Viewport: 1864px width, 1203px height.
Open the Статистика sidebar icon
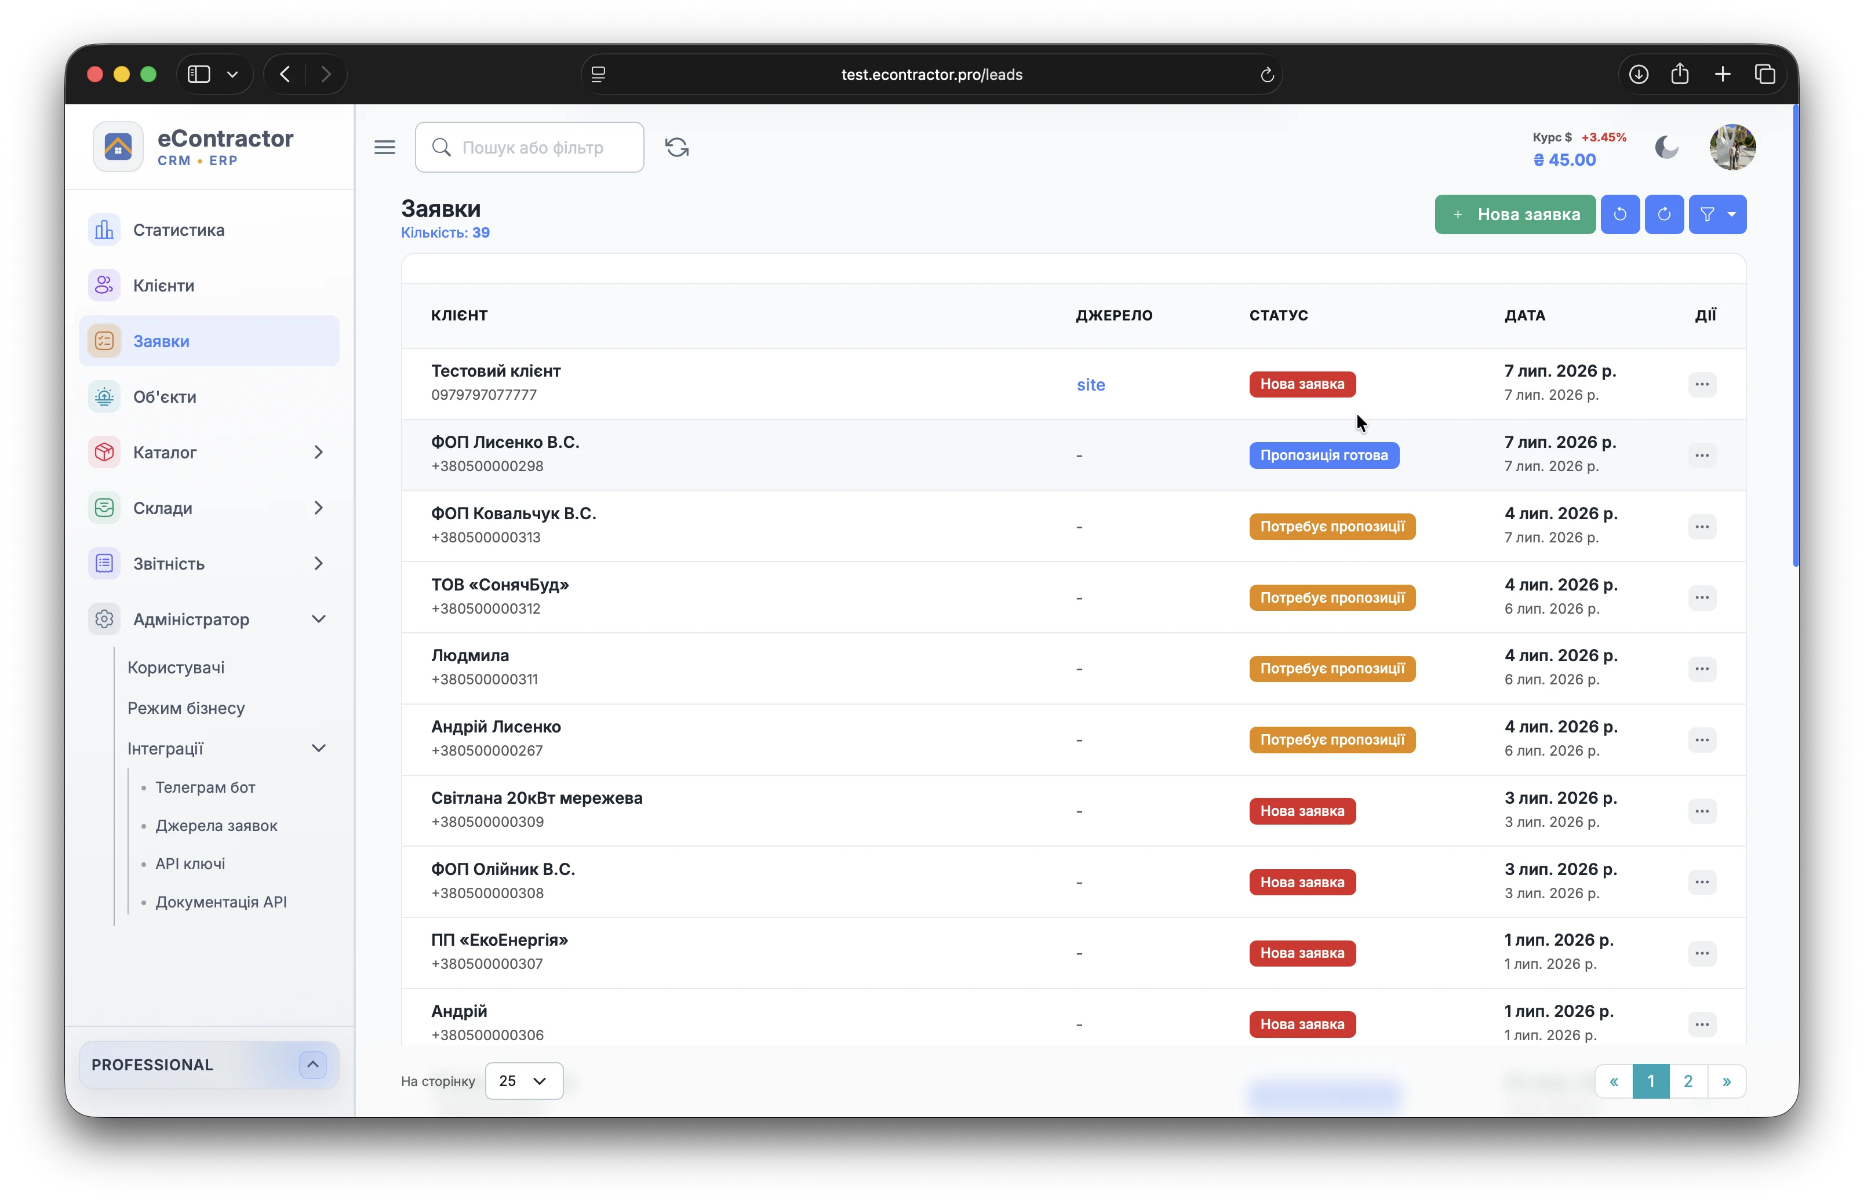click(x=104, y=229)
